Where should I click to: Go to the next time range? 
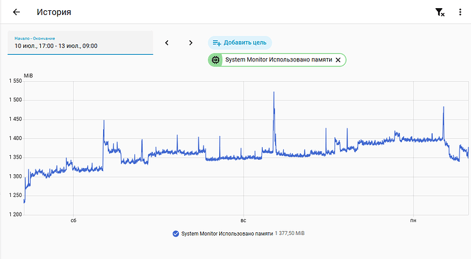point(190,43)
